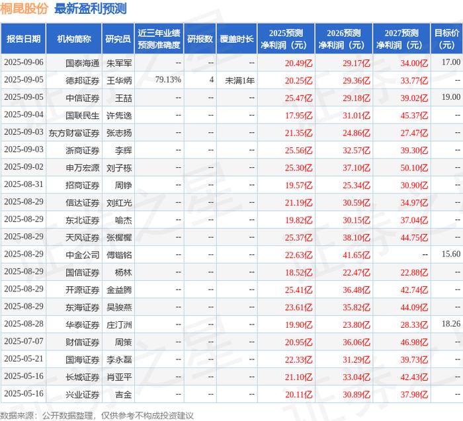Click the 2025预测净利润 column header
463x421 pixels.
(x=286, y=39)
